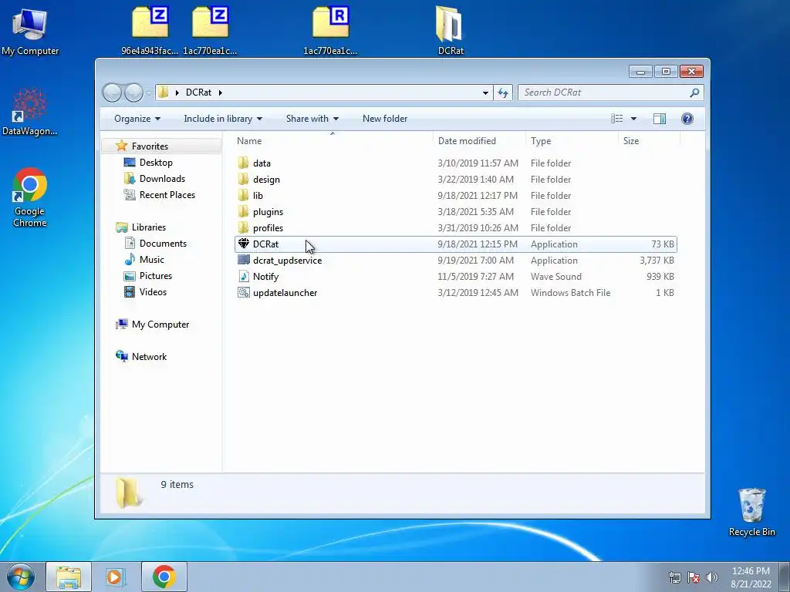Click the search magnifier icon

click(x=694, y=92)
